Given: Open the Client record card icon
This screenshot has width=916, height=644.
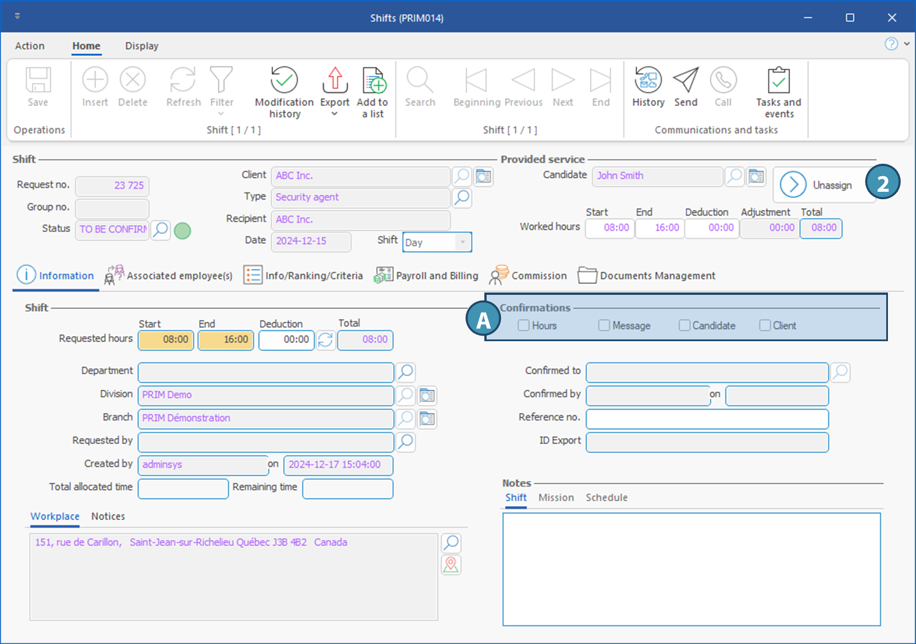Looking at the screenshot, I should [x=483, y=176].
